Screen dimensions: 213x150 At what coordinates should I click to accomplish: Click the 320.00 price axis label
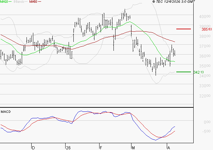(x=205, y=96)
